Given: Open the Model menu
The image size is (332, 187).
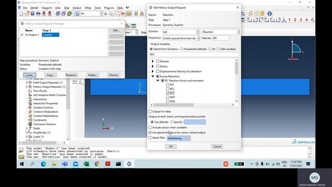Looking at the screenshot, I should click(34, 8).
